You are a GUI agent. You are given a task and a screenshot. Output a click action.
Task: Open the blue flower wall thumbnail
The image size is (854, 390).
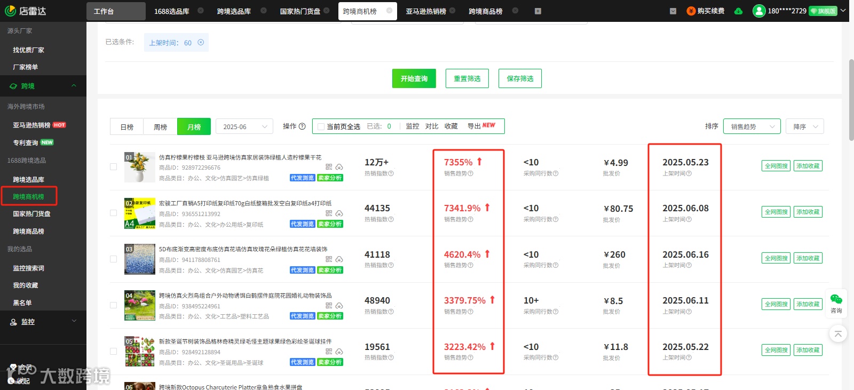pos(139,259)
